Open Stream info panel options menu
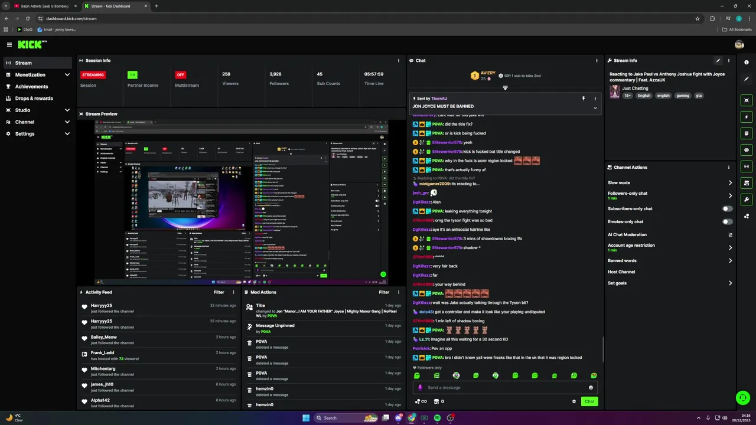 [x=728, y=60]
